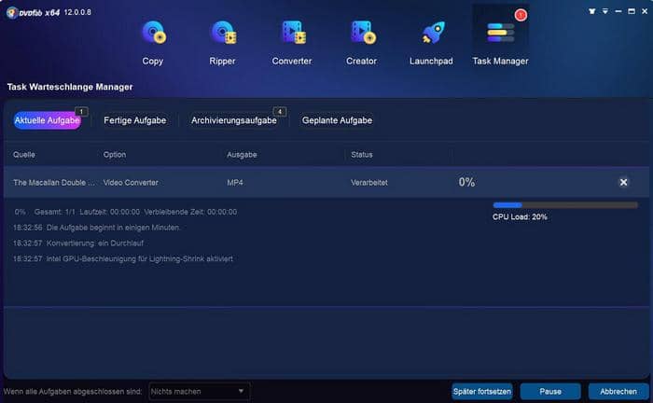The image size is (653, 403).
Task: Open the Ripper module
Action: (x=222, y=43)
